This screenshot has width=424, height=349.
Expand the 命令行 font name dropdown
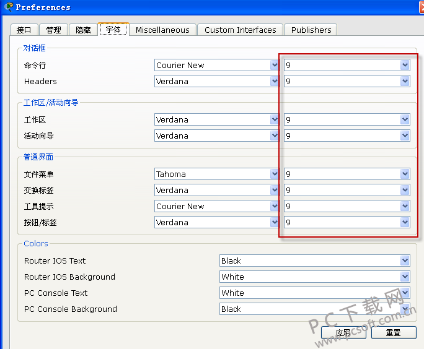(216, 65)
